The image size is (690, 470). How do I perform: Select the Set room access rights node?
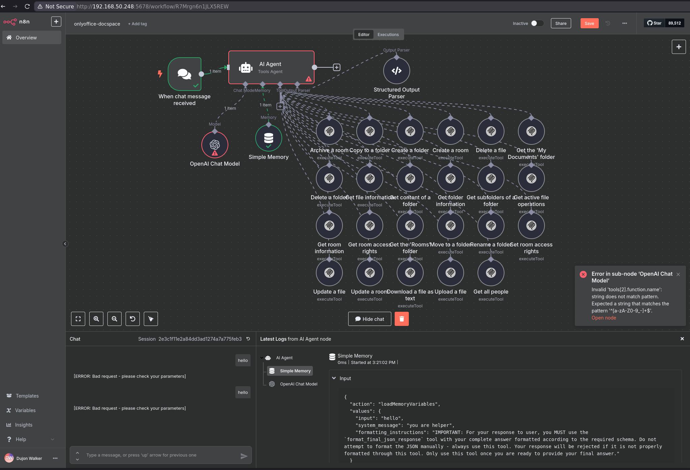tap(531, 226)
